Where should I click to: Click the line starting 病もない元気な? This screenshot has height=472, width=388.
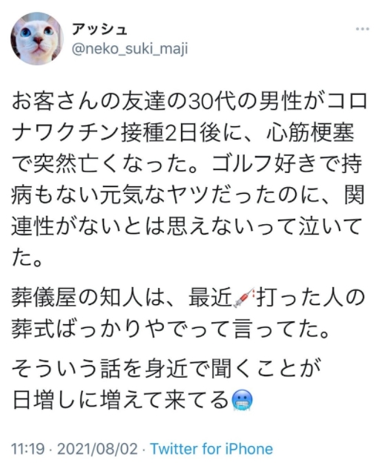pyautogui.click(x=188, y=195)
